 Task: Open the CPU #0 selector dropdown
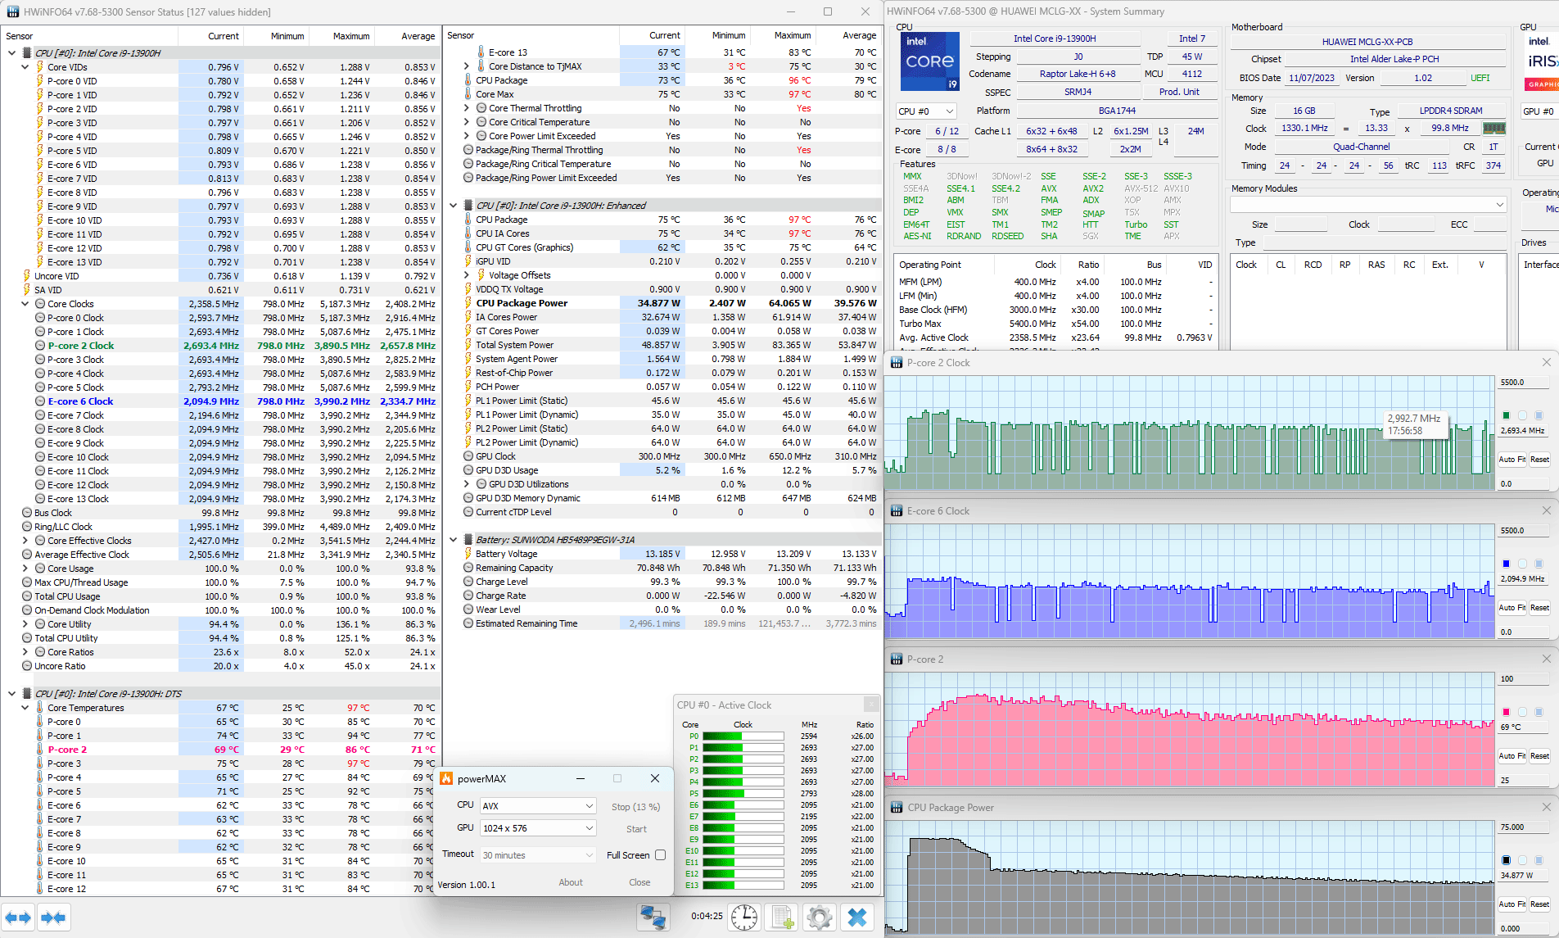(926, 111)
